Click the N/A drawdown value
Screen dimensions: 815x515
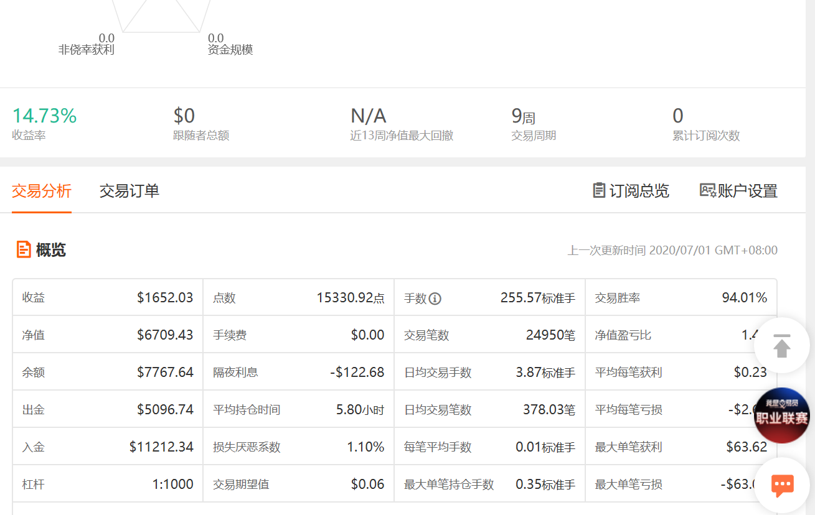(369, 116)
